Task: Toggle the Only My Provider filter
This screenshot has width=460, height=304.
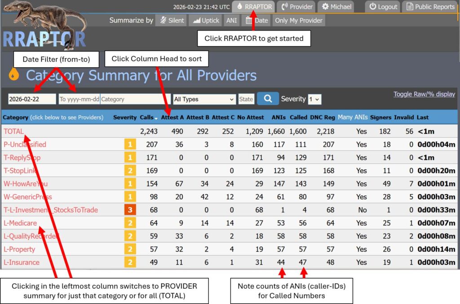Action: (x=299, y=20)
